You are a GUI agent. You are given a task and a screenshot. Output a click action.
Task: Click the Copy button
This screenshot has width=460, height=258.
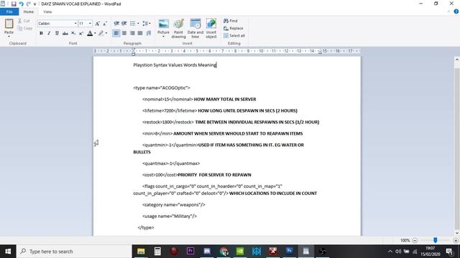[x=25, y=29]
